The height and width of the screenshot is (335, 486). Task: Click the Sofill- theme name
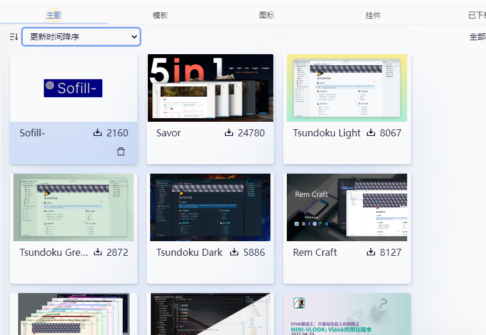click(x=32, y=133)
